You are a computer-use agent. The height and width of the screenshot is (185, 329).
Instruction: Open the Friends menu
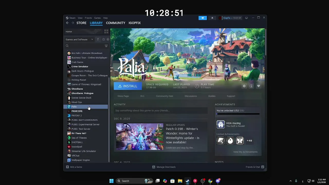click(x=88, y=18)
